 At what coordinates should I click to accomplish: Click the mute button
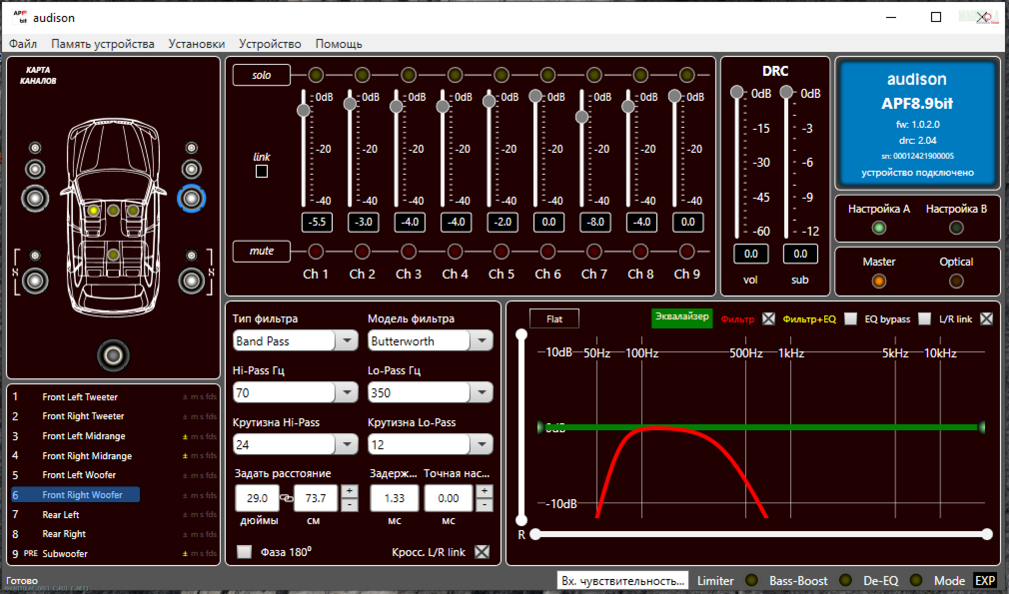click(x=261, y=251)
